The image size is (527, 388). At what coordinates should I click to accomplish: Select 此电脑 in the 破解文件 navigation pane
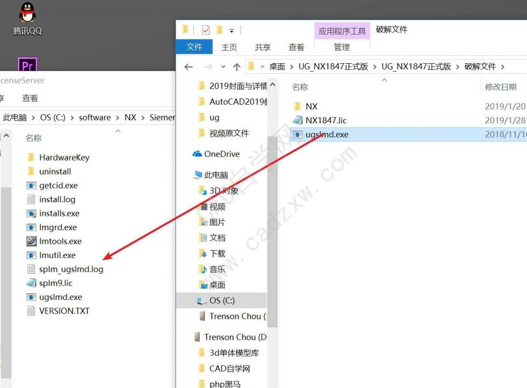[211, 175]
